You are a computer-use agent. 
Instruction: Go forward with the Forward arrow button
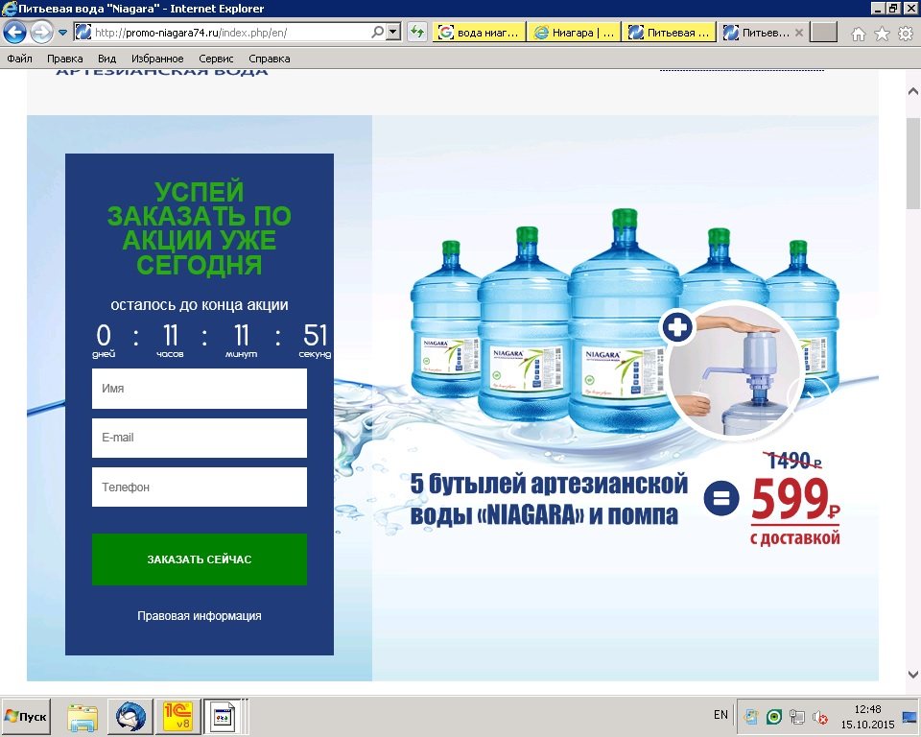point(41,32)
